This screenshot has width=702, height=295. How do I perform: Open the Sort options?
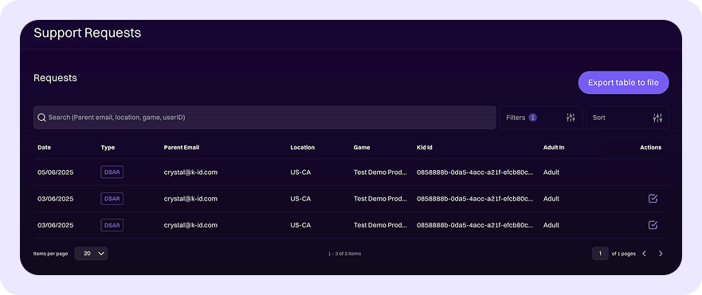tap(627, 118)
